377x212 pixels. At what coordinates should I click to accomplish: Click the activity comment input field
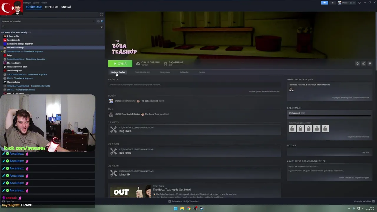(194, 85)
